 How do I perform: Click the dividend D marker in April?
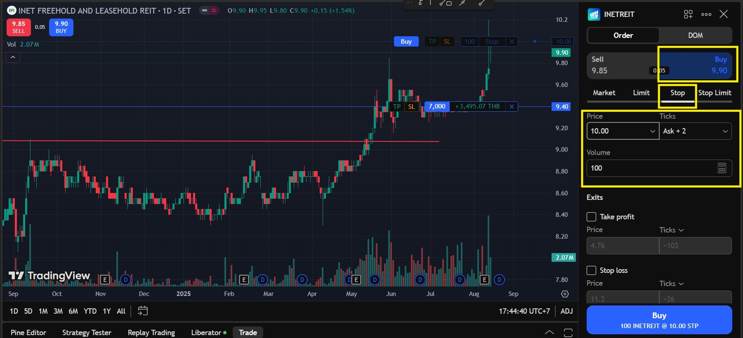[x=302, y=280]
